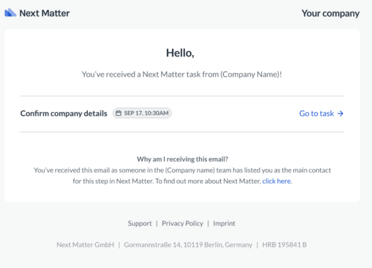Viewport: 372px width, 268px height.
Task: Click the HRB 195841 B registration text
Action: [284, 245]
